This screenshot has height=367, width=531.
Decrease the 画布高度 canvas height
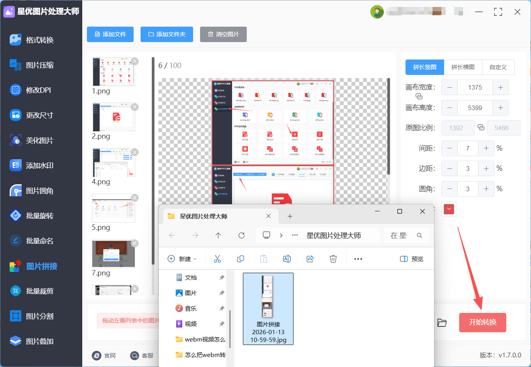450,108
